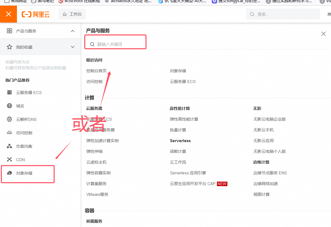Open 云服务器 ECS under recent visits
This screenshot has height=227, width=331.
point(183,82)
